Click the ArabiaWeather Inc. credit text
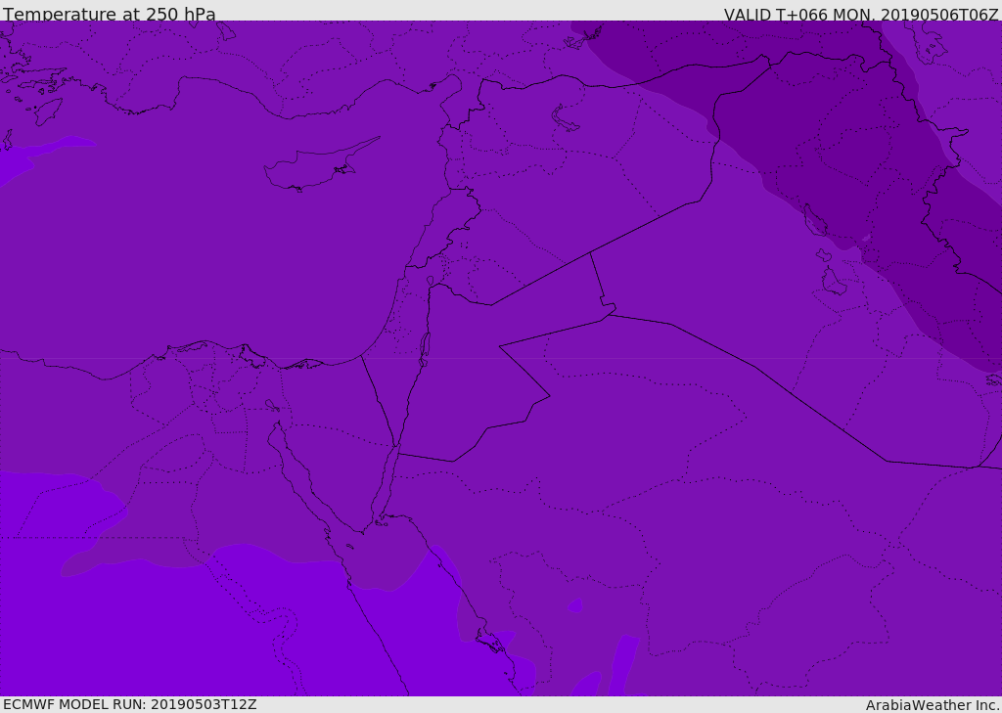 (932, 704)
